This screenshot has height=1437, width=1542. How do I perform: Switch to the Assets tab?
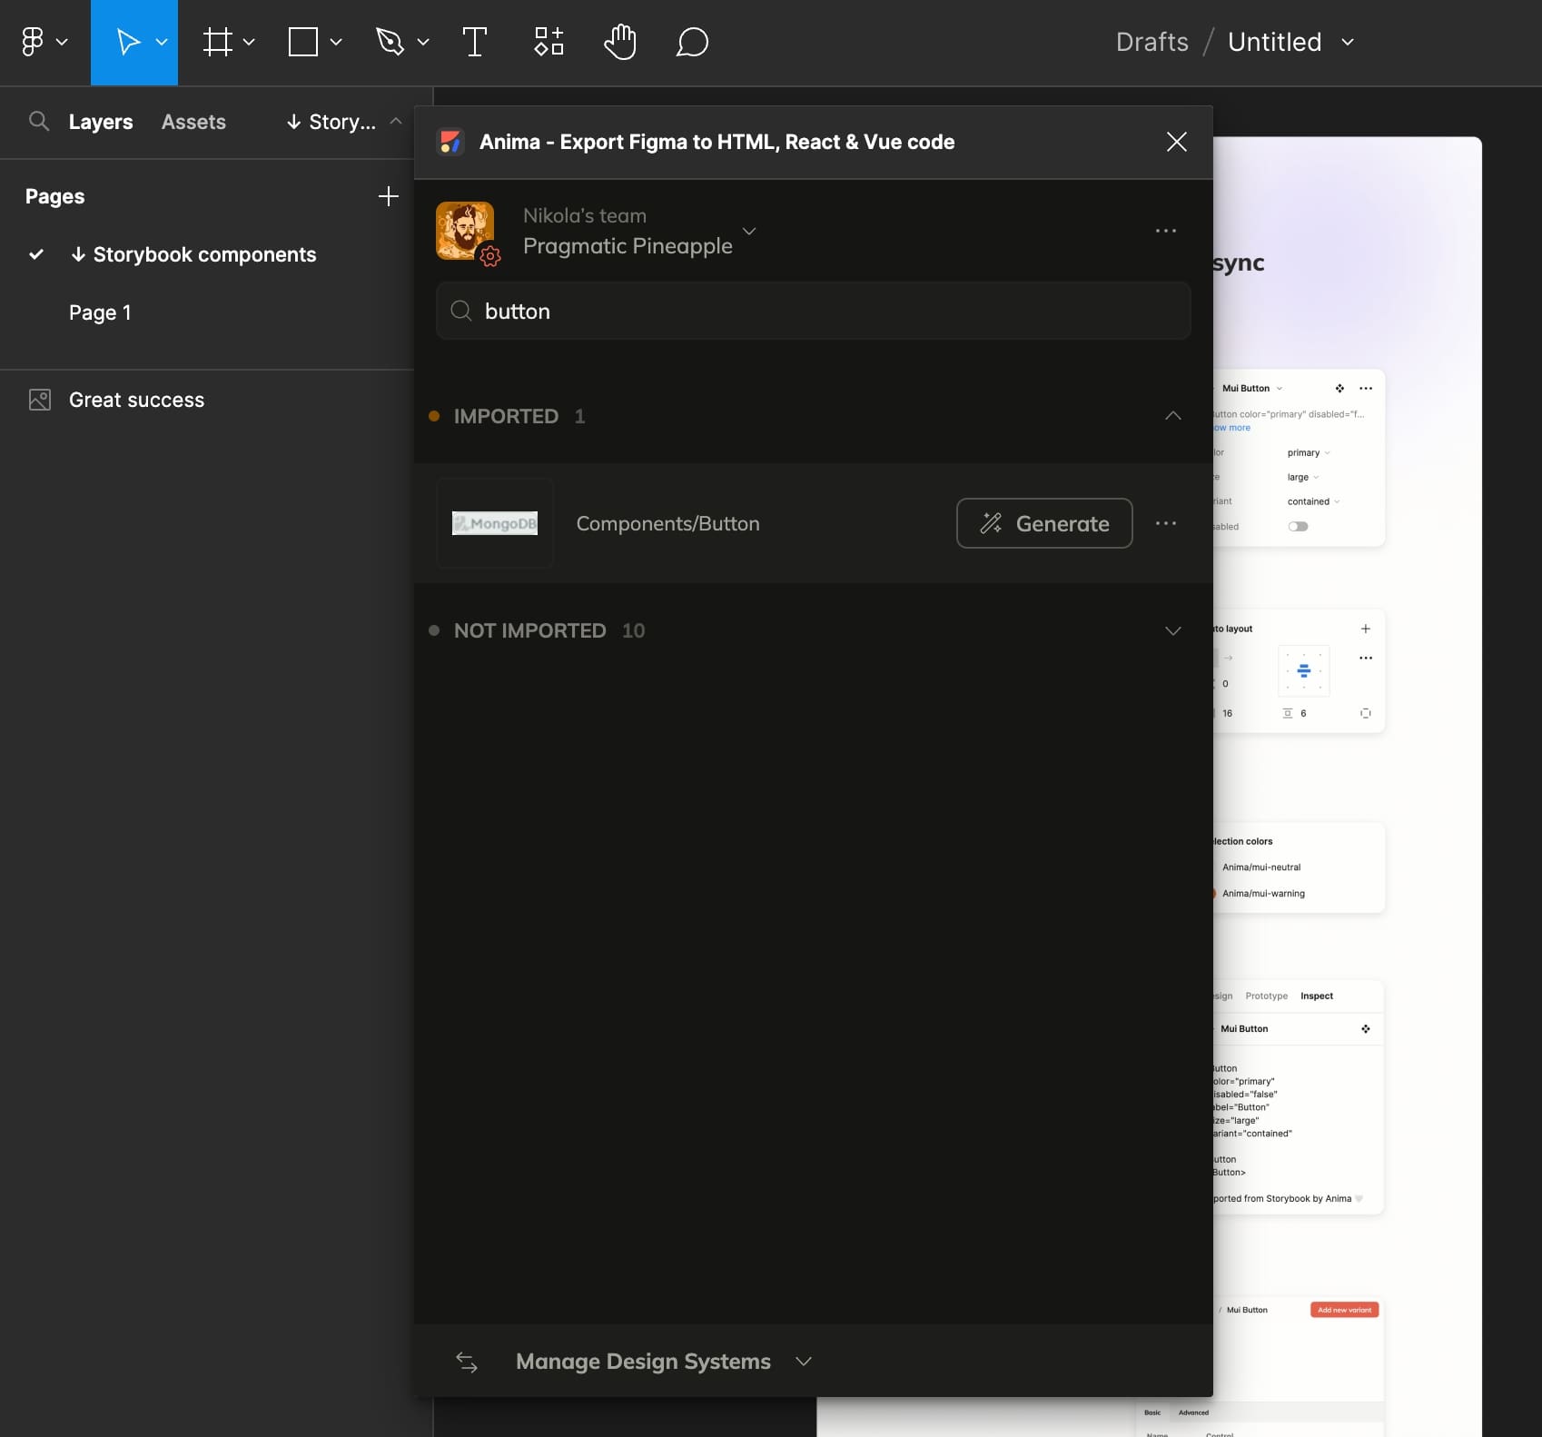193,122
